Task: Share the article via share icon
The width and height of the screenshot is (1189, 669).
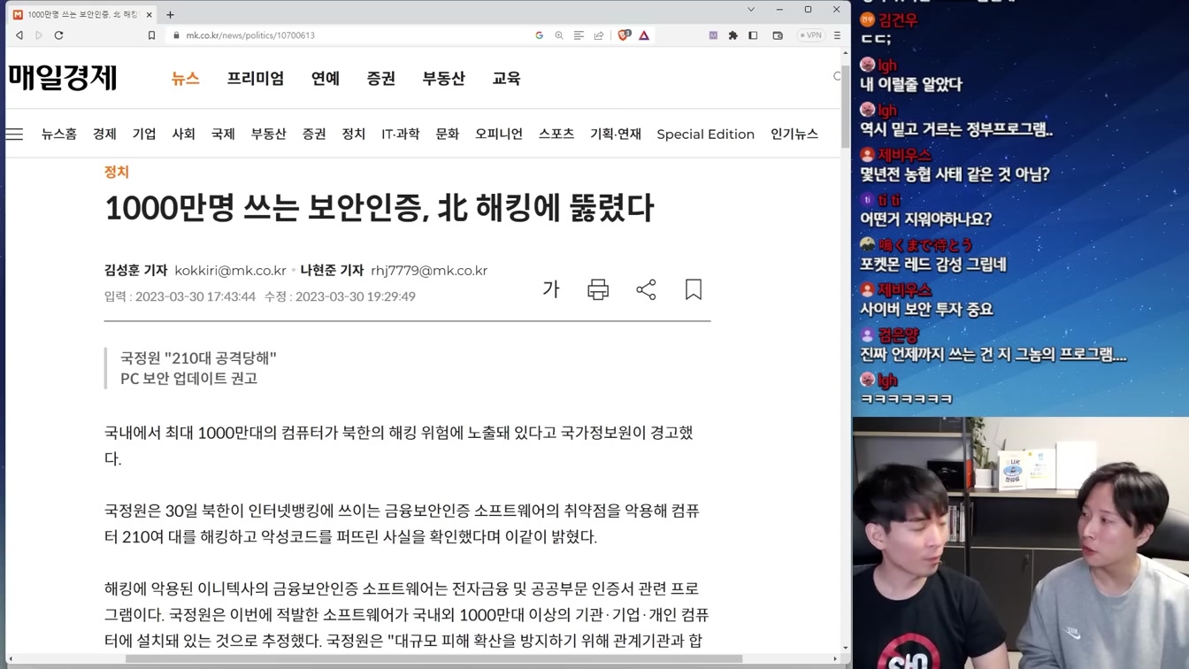Action: point(646,289)
